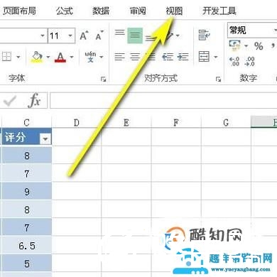Screen dimensions: 277x277
Task: Apply the yellow fill color bucket
Action: 37,57
